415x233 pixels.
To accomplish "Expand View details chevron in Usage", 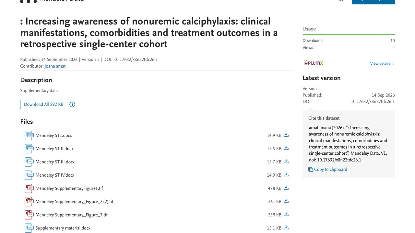I will 394,63.
